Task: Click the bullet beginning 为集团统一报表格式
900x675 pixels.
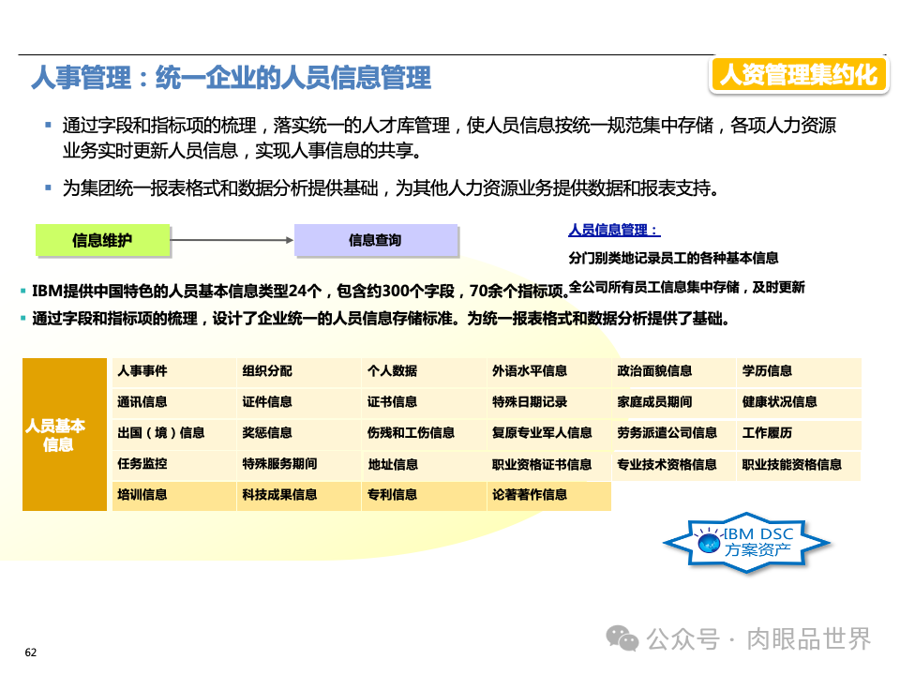Action: pyautogui.click(x=390, y=188)
